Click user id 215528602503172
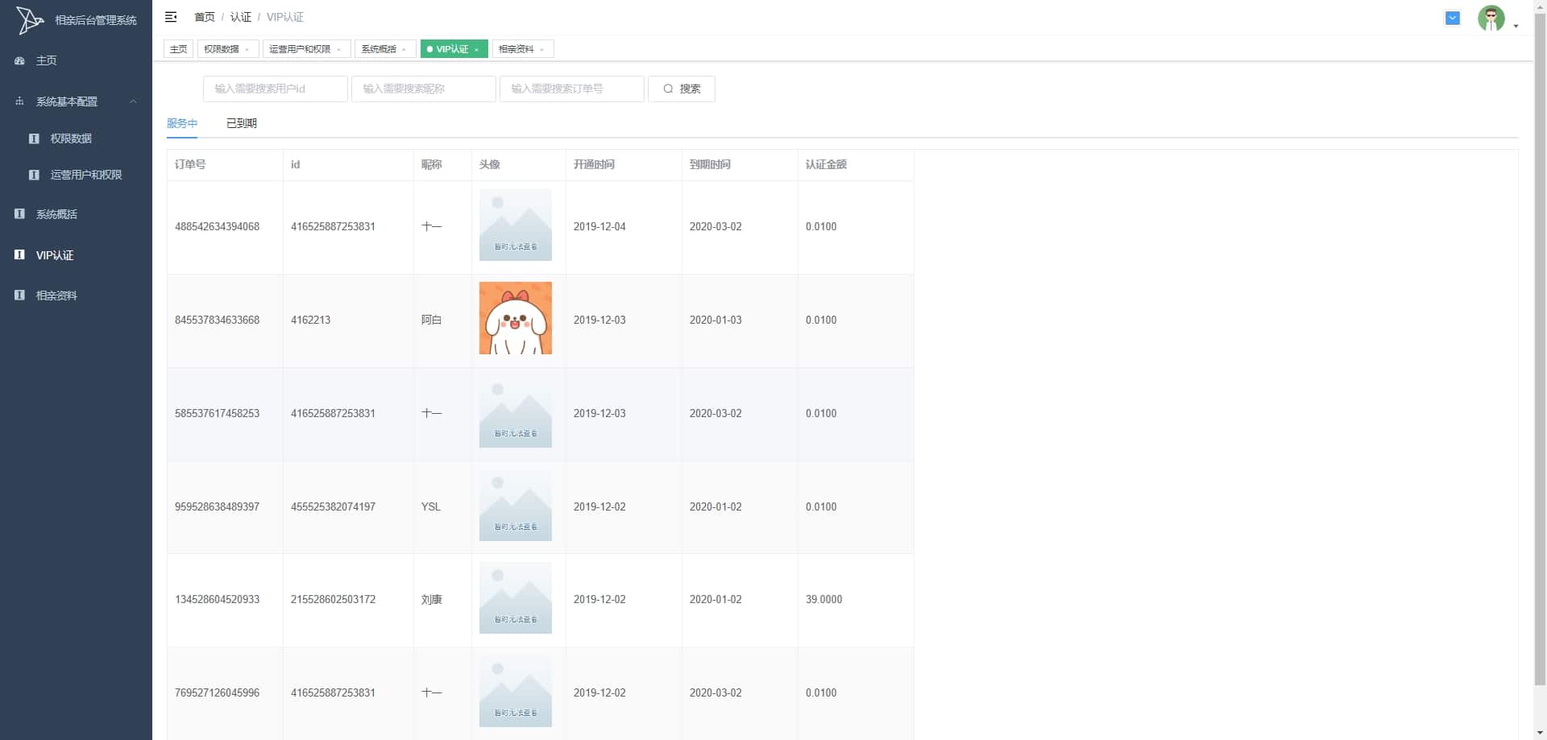 point(333,599)
